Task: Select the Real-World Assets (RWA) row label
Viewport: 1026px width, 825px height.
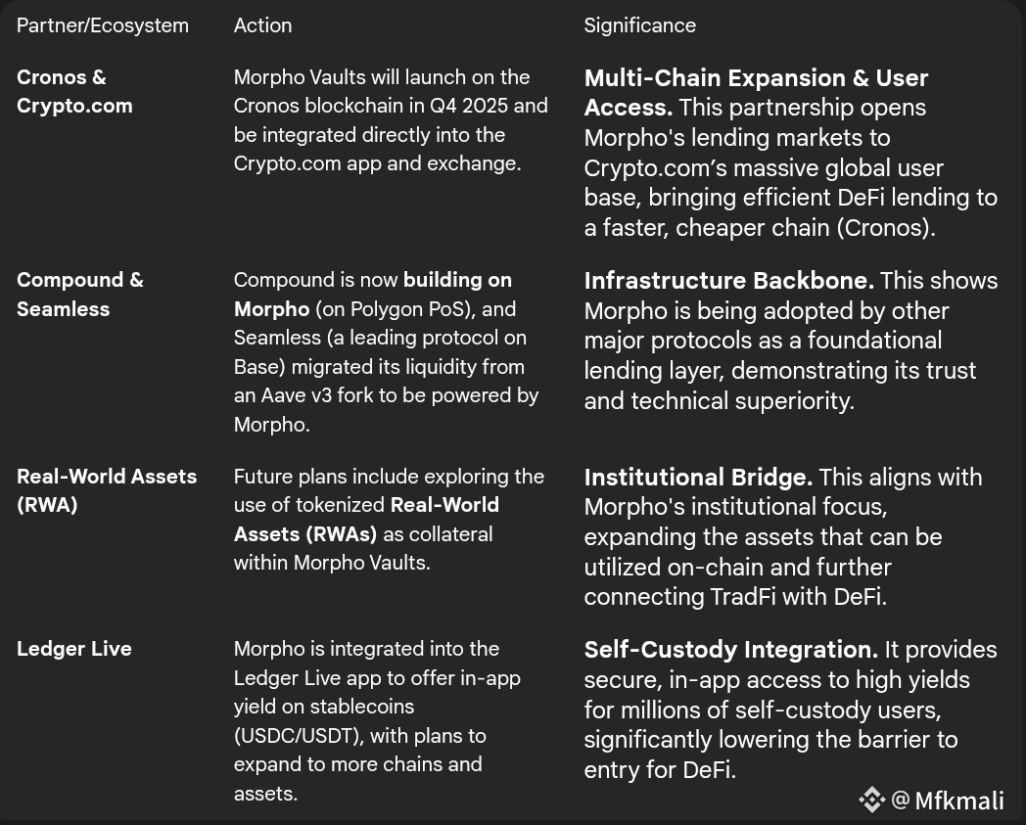Action: coord(107,490)
